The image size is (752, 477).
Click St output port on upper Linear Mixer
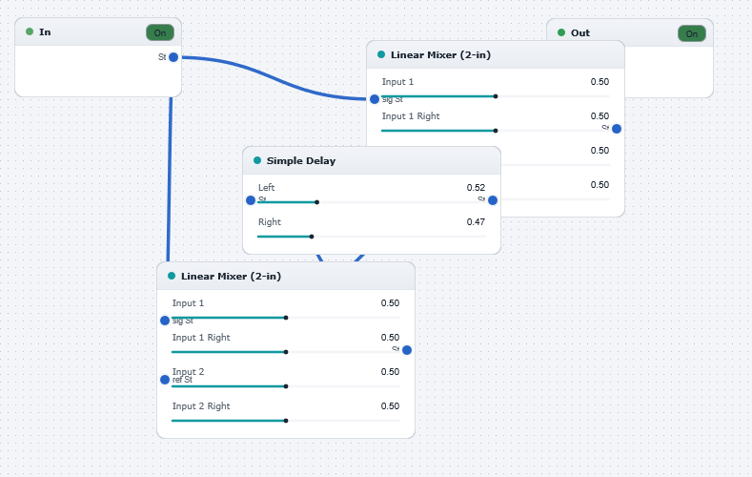(x=617, y=129)
